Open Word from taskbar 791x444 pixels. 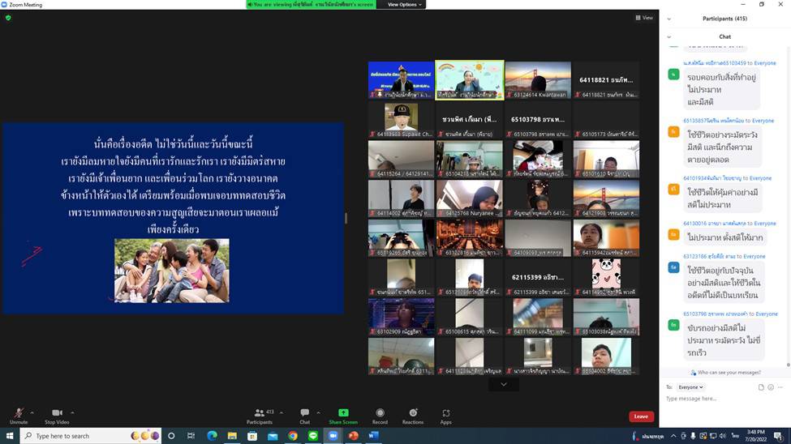(373, 436)
